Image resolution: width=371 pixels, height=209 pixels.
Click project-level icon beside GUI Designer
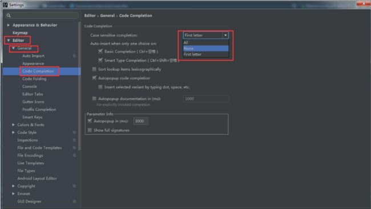[74, 202]
